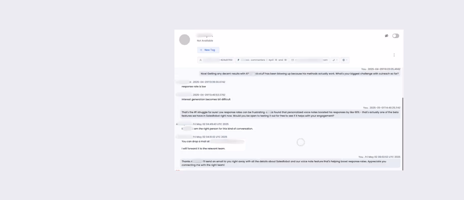Click the contact's round avatar
The image size is (464, 200).
tap(185, 40)
